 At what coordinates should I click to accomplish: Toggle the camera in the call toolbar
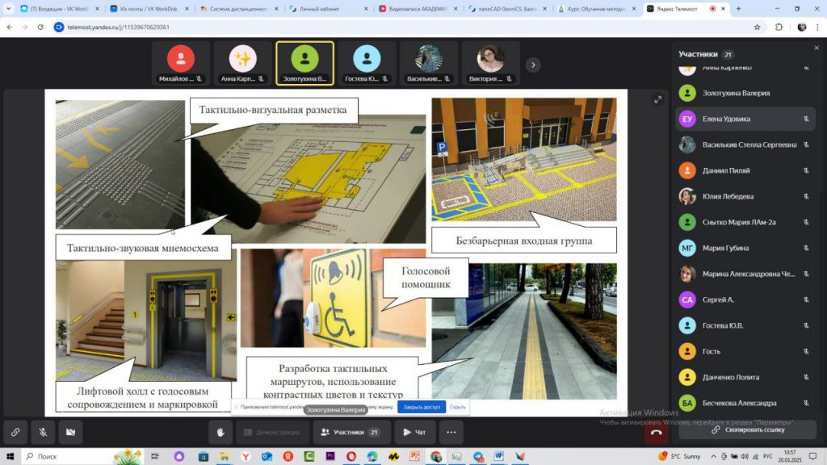tap(70, 432)
